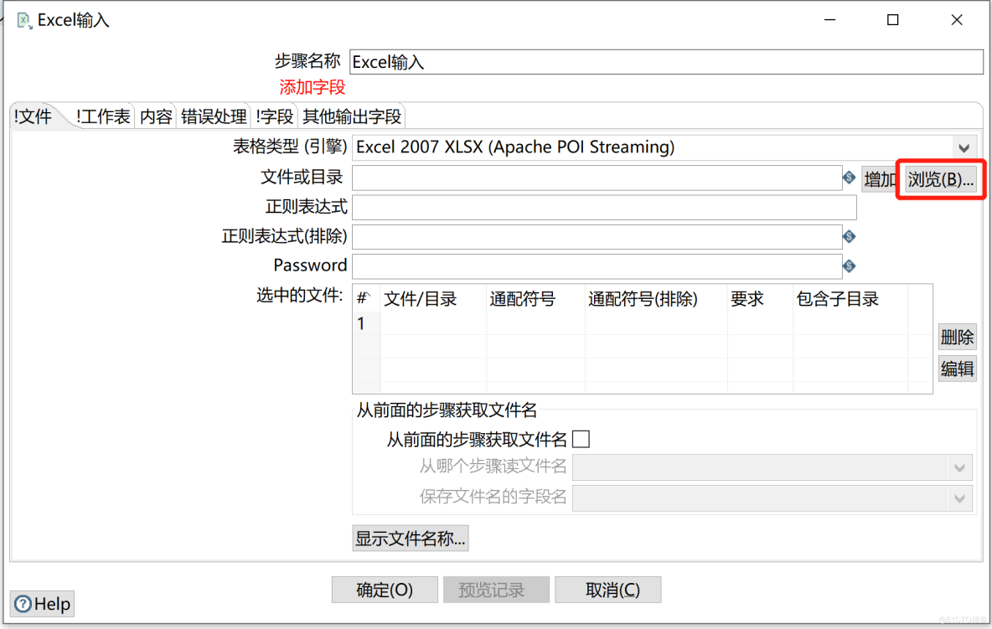Click the variable icon beside Password field
The image size is (992, 629).
(x=849, y=266)
